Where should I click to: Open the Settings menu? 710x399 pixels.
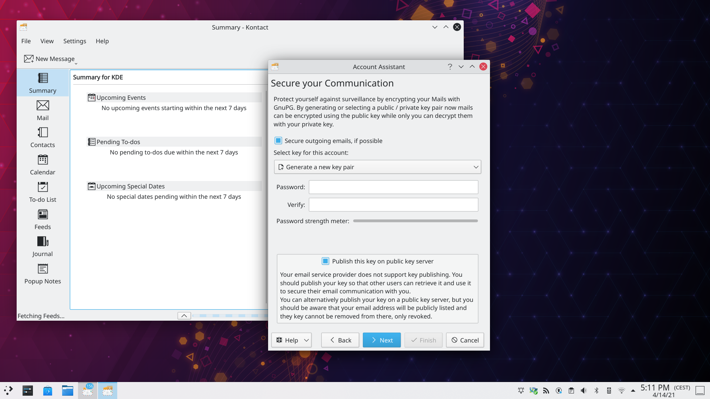pos(75,41)
